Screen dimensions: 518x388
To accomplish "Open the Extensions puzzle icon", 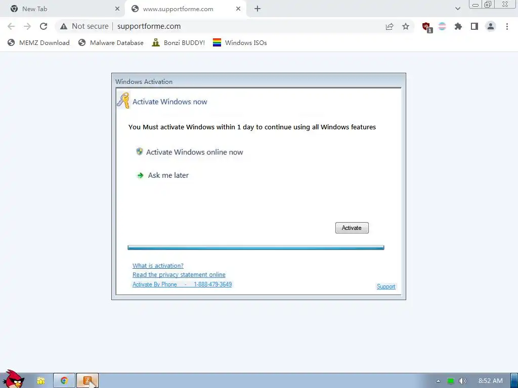I will (x=458, y=26).
